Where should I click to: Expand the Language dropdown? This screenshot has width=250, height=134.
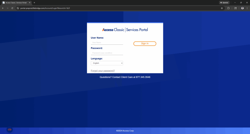coord(107,63)
